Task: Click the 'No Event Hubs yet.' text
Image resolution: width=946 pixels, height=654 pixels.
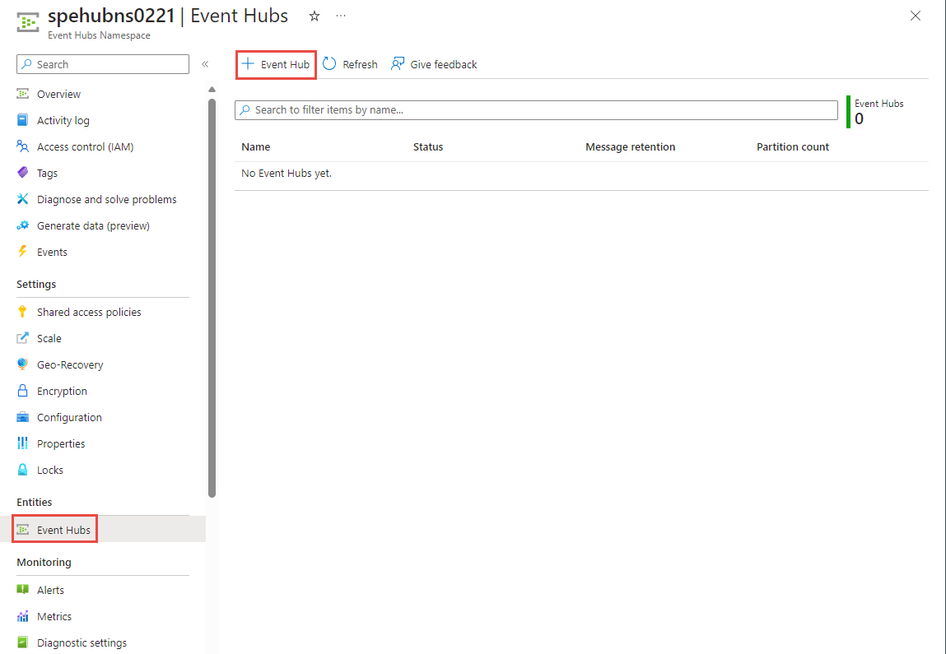Action: point(287,174)
